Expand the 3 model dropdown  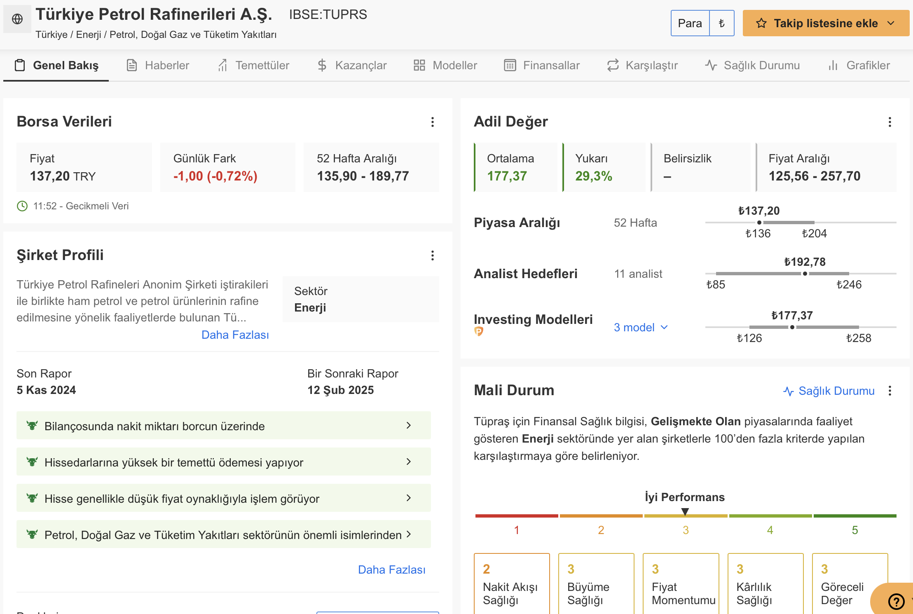coord(641,327)
